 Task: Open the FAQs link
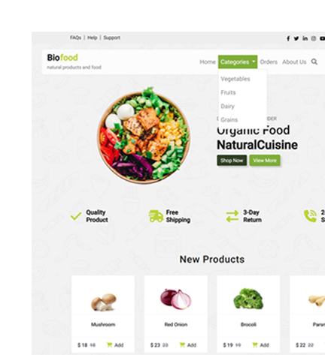(76, 38)
